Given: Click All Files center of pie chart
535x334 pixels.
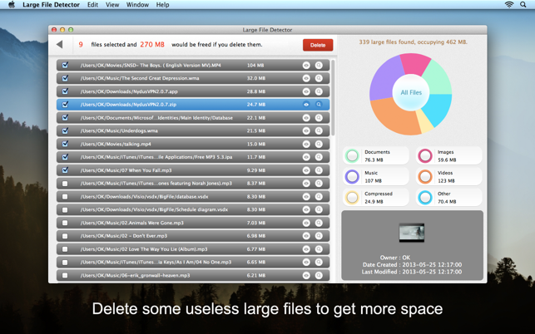Looking at the screenshot, I should coord(411,92).
